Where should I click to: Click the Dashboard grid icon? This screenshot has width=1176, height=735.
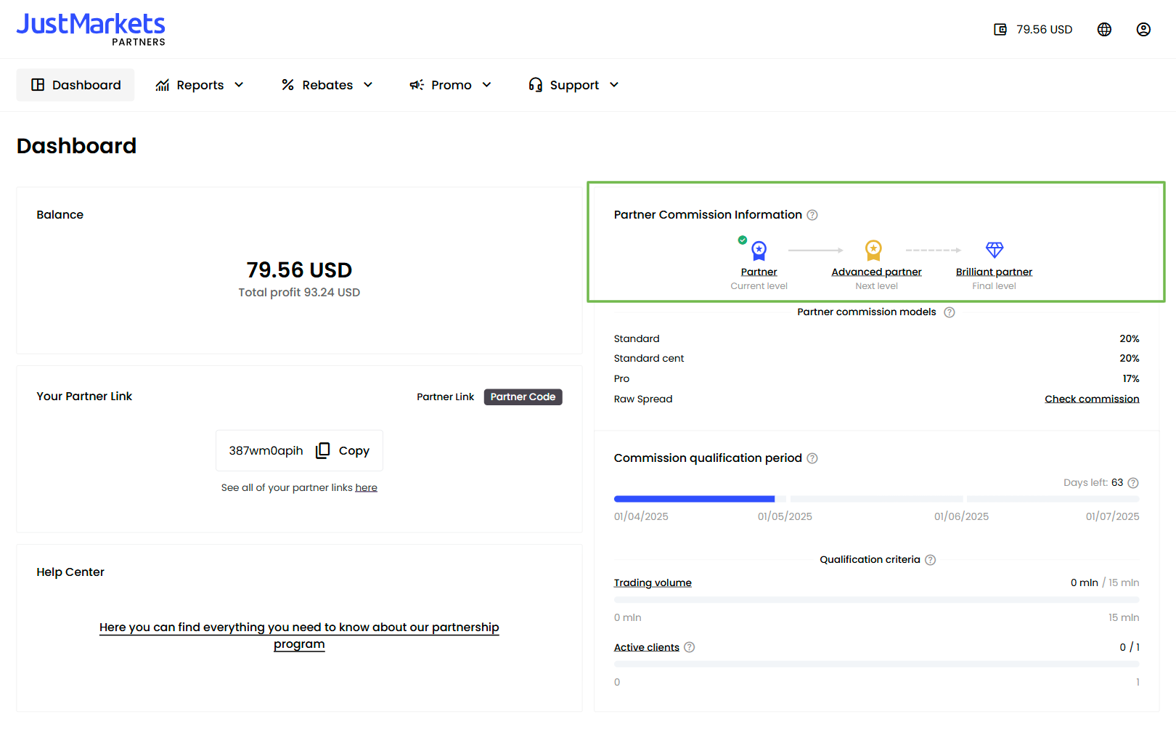38,85
